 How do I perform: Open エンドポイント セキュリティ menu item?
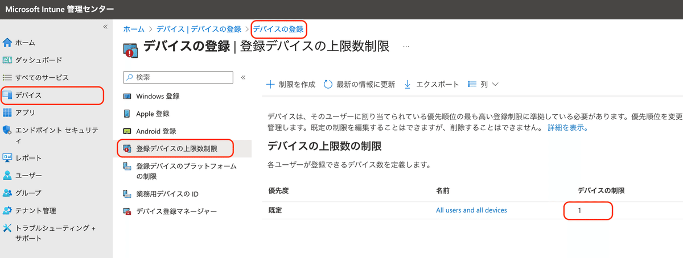56,135
